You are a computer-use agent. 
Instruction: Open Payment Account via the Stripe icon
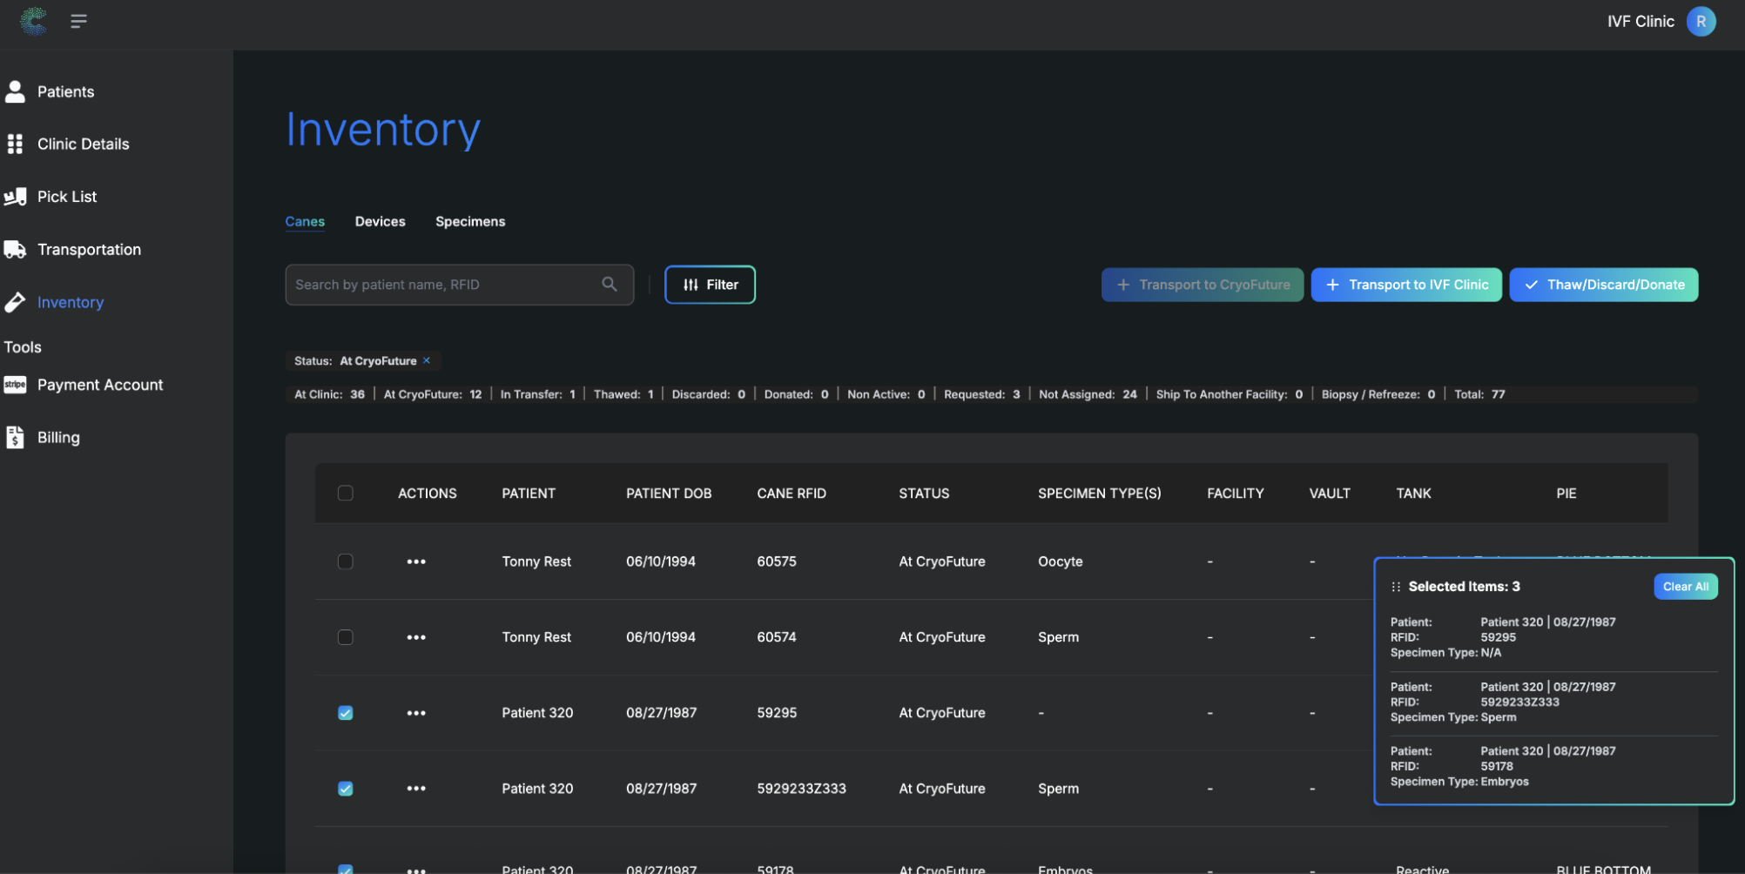pyautogui.click(x=15, y=384)
